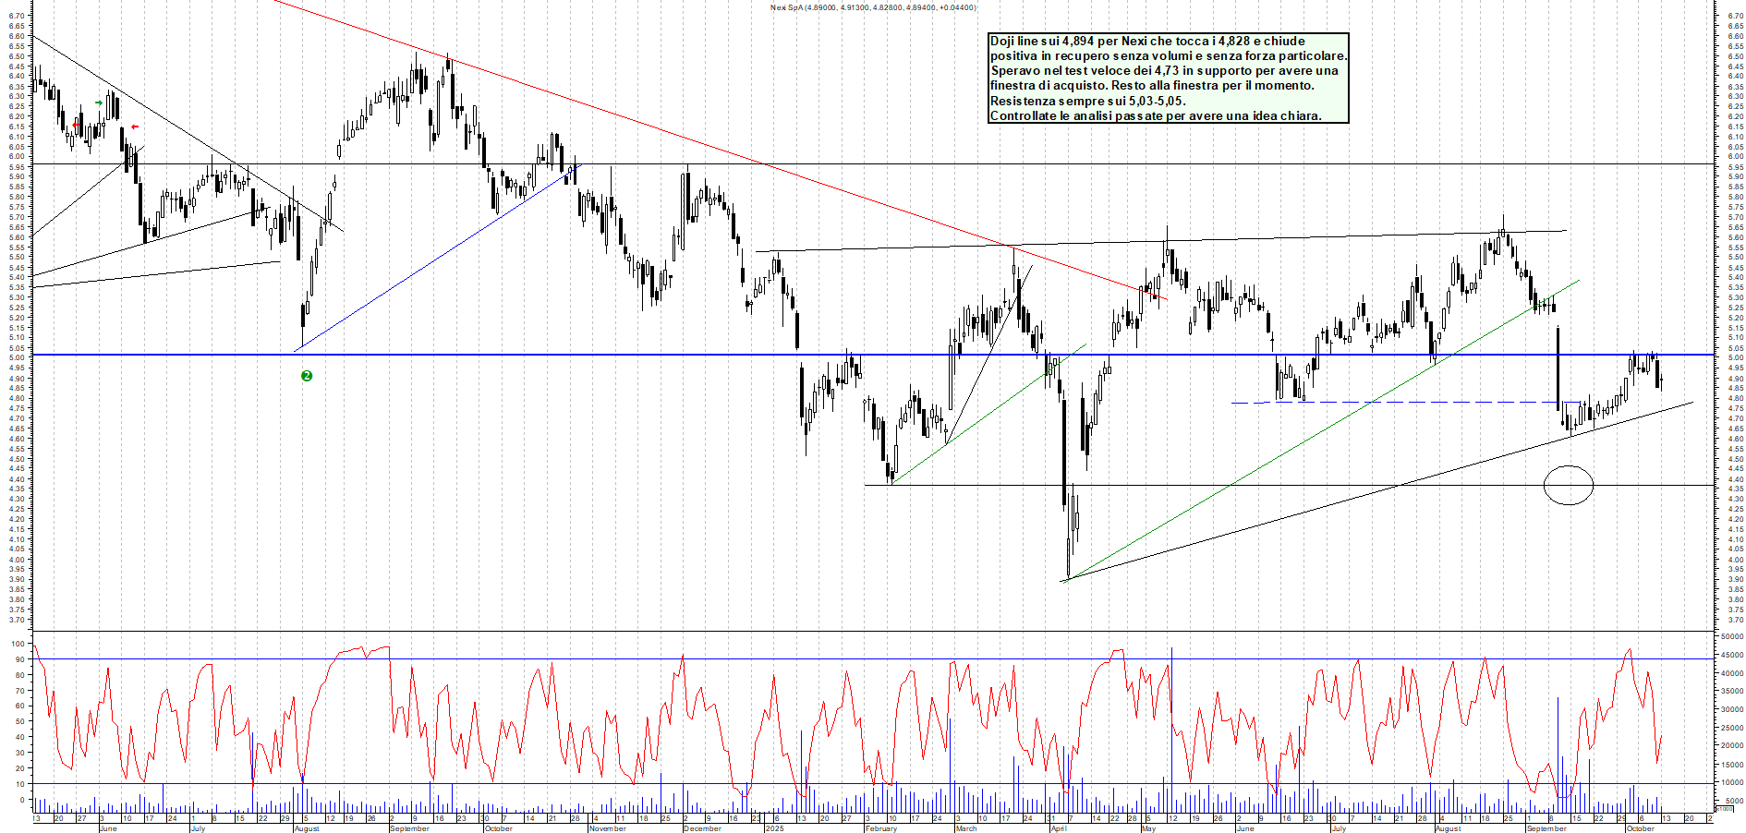Click the 'May' label on time axis
This screenshot has width=1746, height=833.
(1148, 828)
